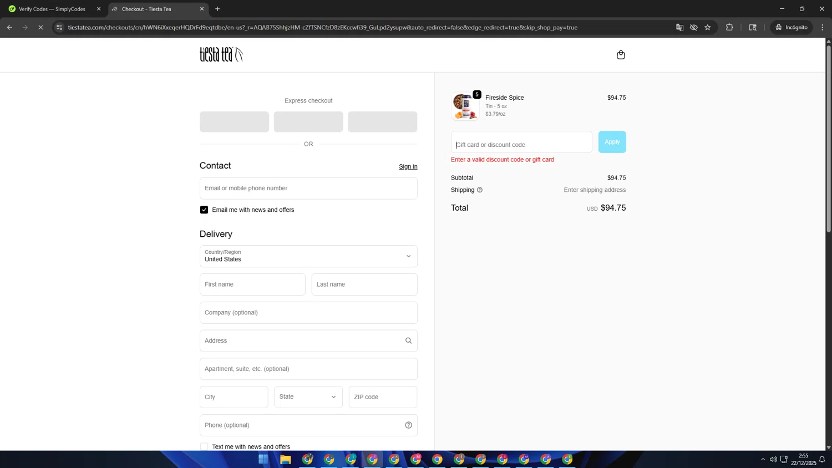Click the Gift card or discount code field
Image resolution: width=832 pixels, height=468 pixels.
tap(521, 142)
